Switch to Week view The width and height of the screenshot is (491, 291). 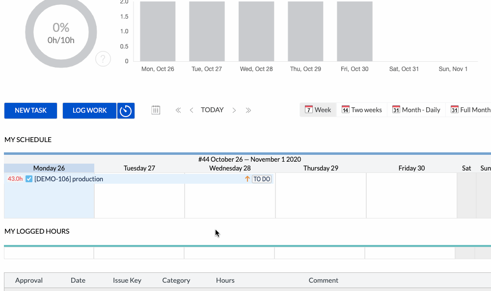pyautogui.click(x=318, y=110)
